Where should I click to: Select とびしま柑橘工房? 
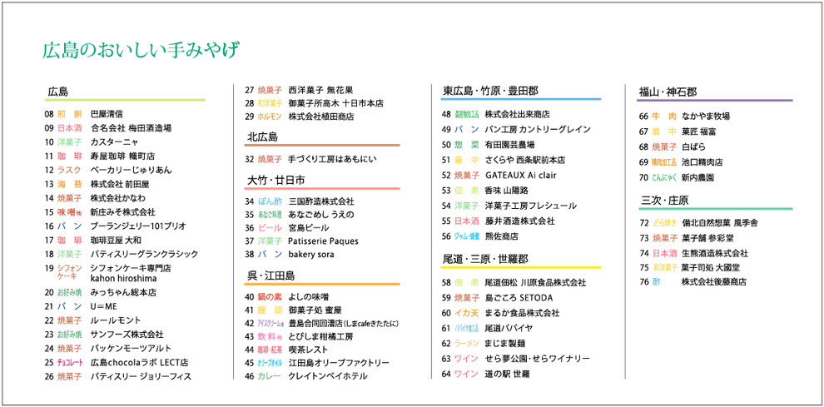pyautogui.click(x=320, y=336)
